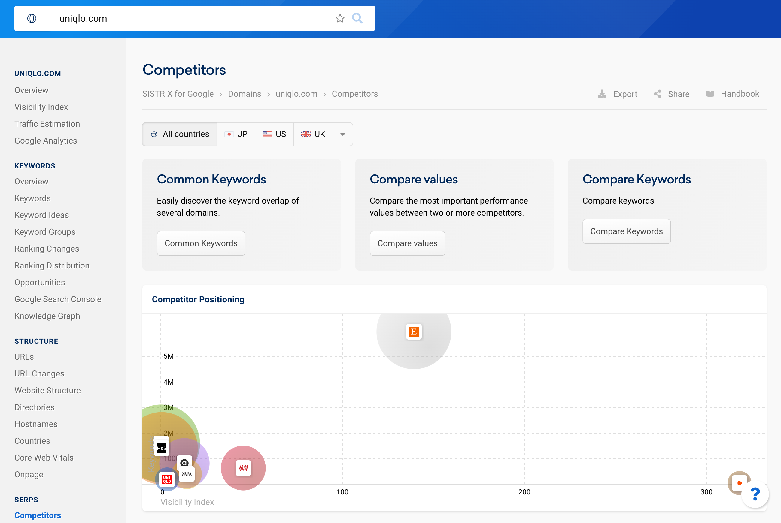
Task: Open Keywords in the sidebar
Action: coord(32,198)
